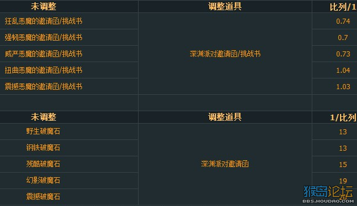357x206 pixels.
Task: Click the 比列/1 column header
Action: click(342, 7)
